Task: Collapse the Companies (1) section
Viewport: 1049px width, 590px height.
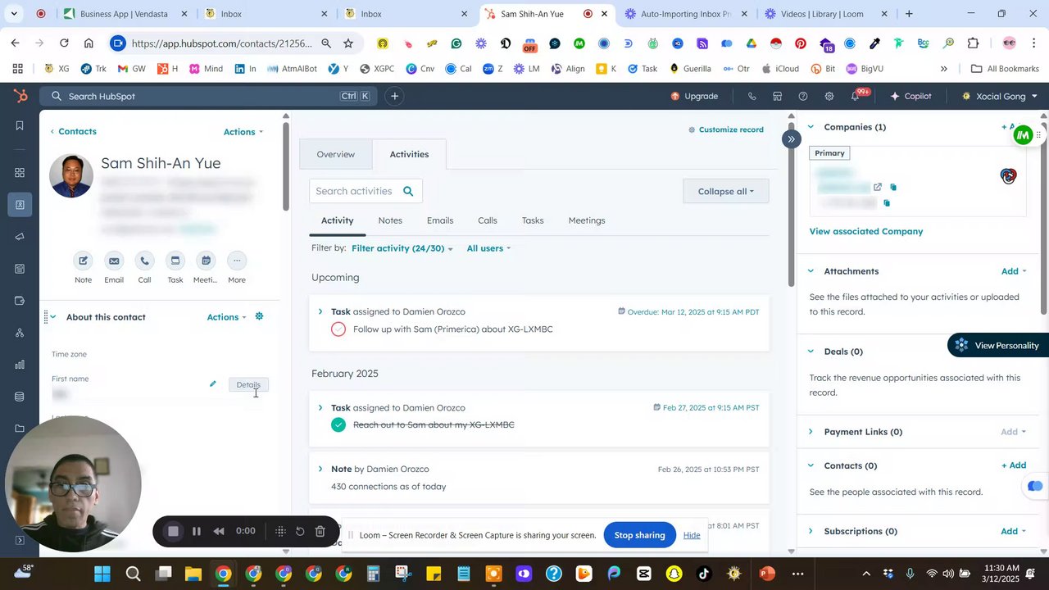Action: 811,127
